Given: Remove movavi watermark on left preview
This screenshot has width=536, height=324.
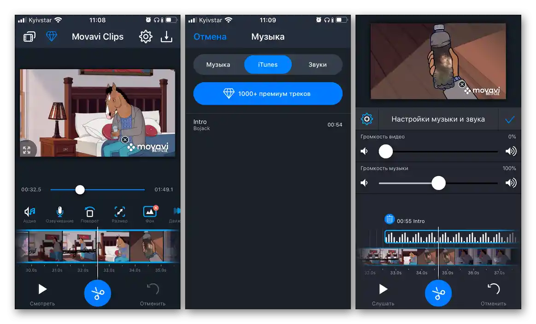Looking at the screenshot, I should pyautogui.click(x=125, y=140).
